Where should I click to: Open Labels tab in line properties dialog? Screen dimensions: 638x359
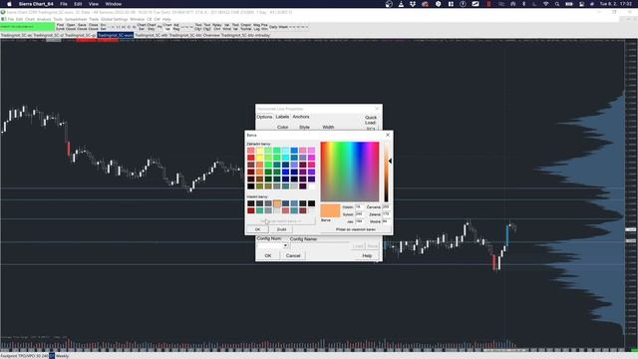pyautogui.click(x=282, y=117)
